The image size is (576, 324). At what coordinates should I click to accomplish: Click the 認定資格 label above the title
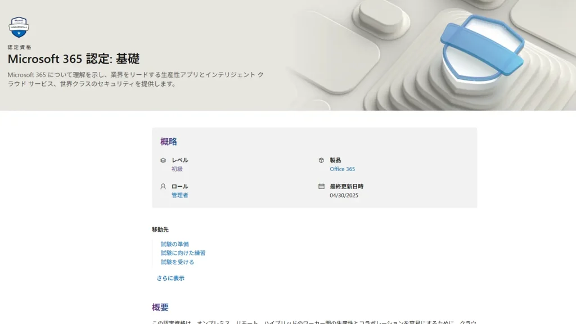(20, 47)
